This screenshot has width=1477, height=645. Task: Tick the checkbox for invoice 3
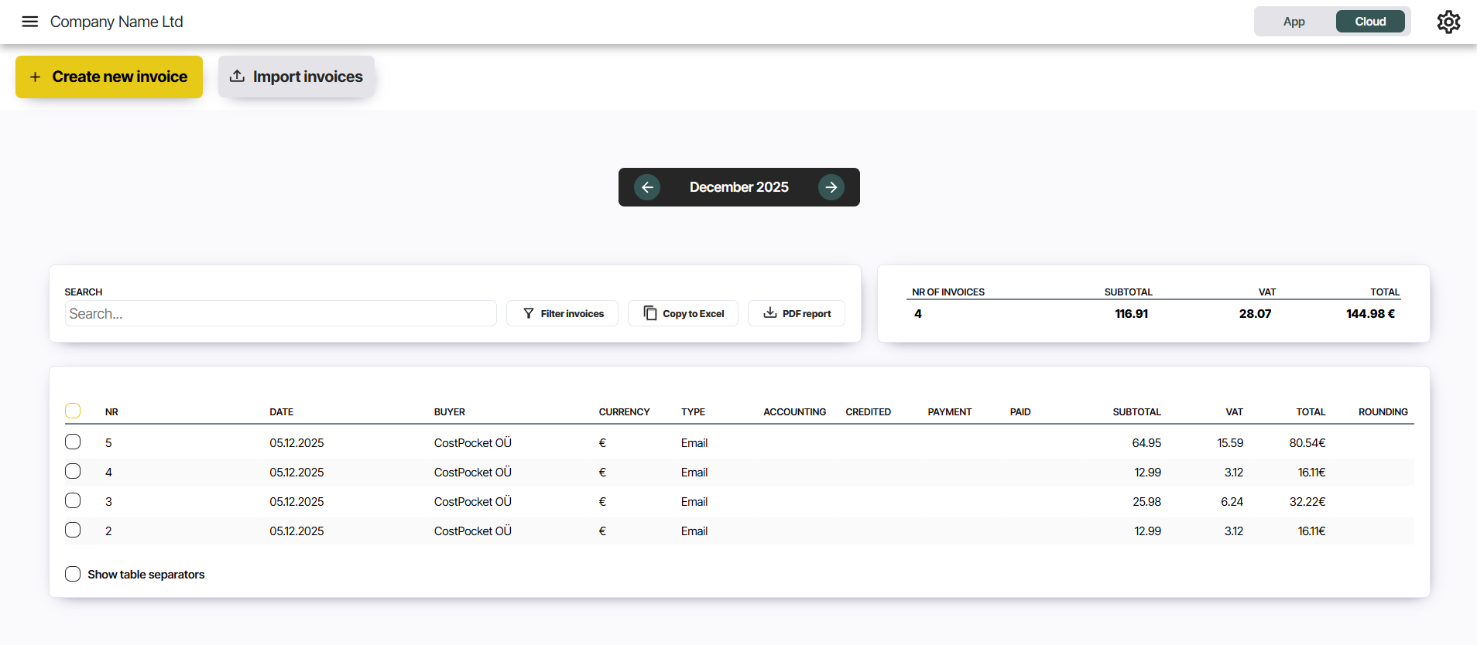(73, 500)
